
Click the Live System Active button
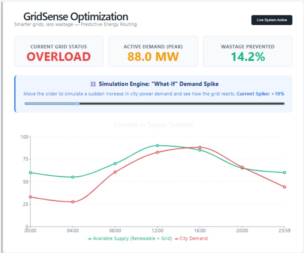[272, 20]
